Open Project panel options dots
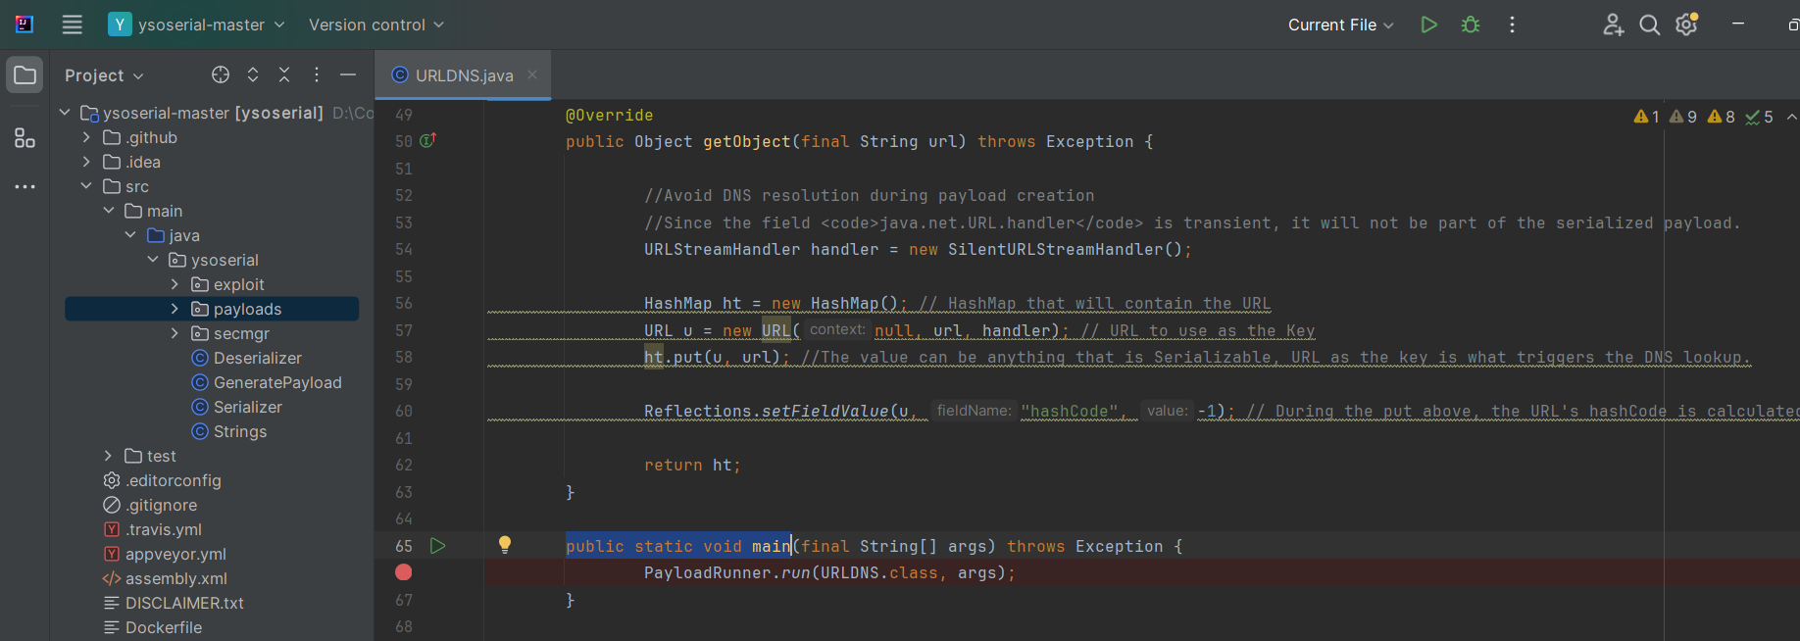Screen dimensions: 1800x641 point(316,74)
